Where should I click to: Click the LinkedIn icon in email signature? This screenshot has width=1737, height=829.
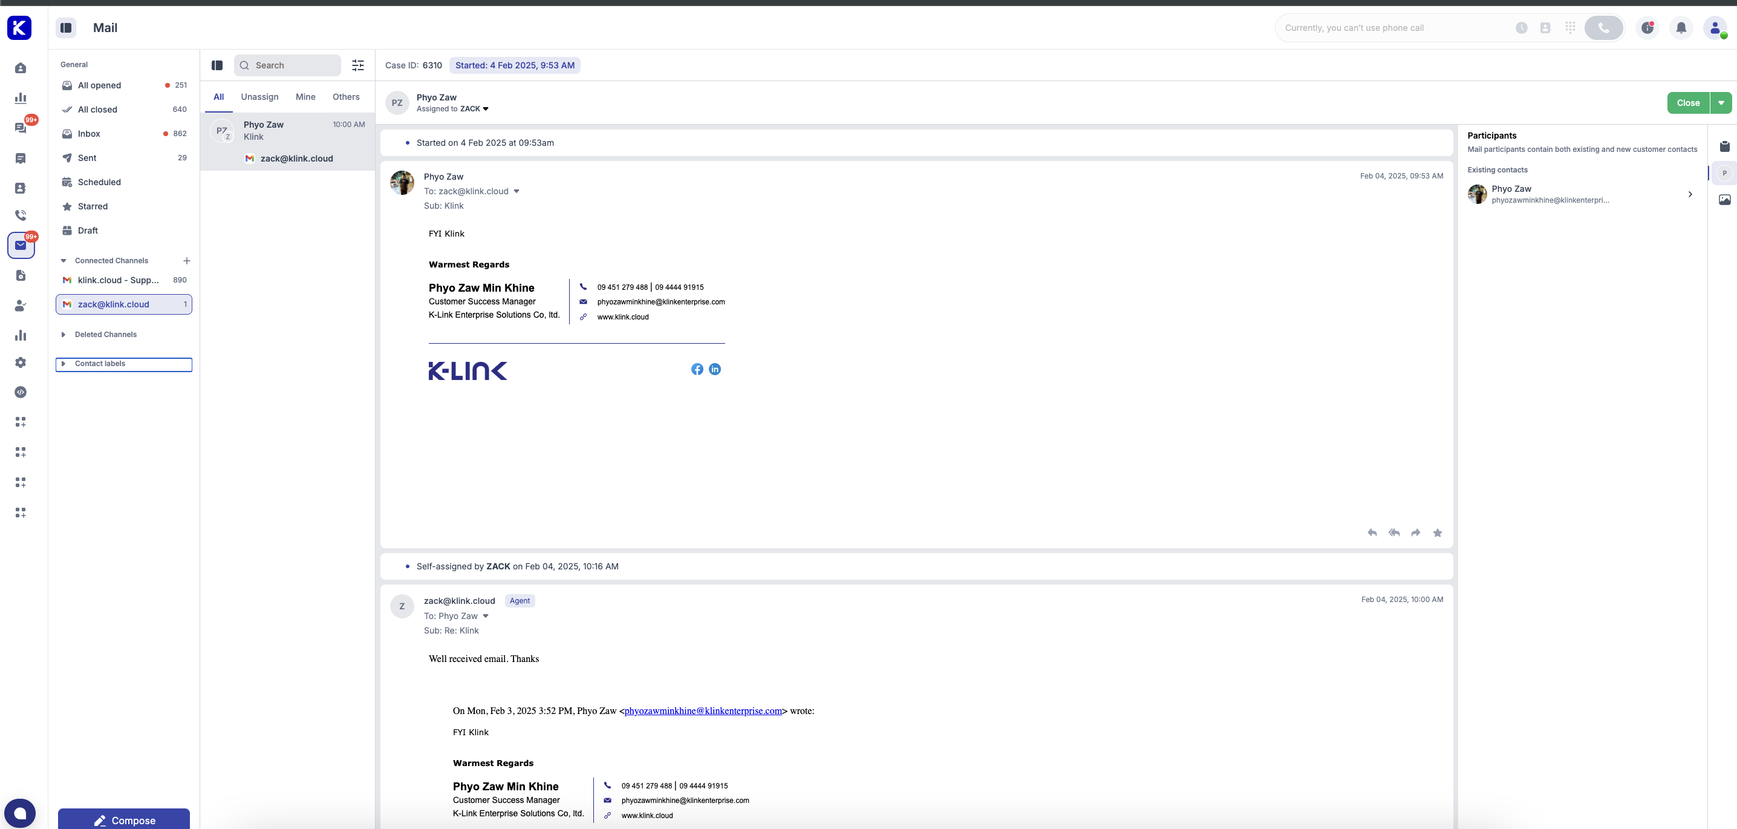(715, 369)
